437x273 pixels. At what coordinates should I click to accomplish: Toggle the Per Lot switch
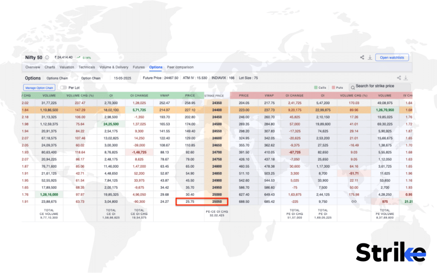[x=64, y=87]
